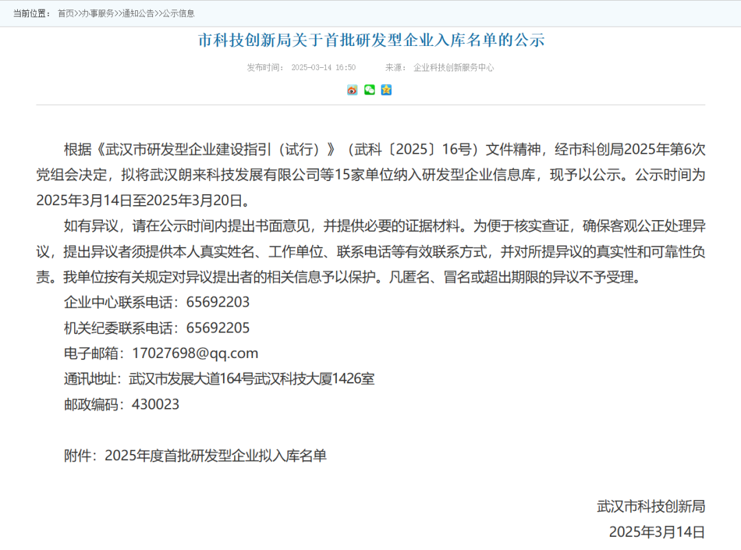Screen dimensions: 741x550
Task: Open attachment 2025年度首批研发型企业拟入库名单
Action: tap(216, 455)
